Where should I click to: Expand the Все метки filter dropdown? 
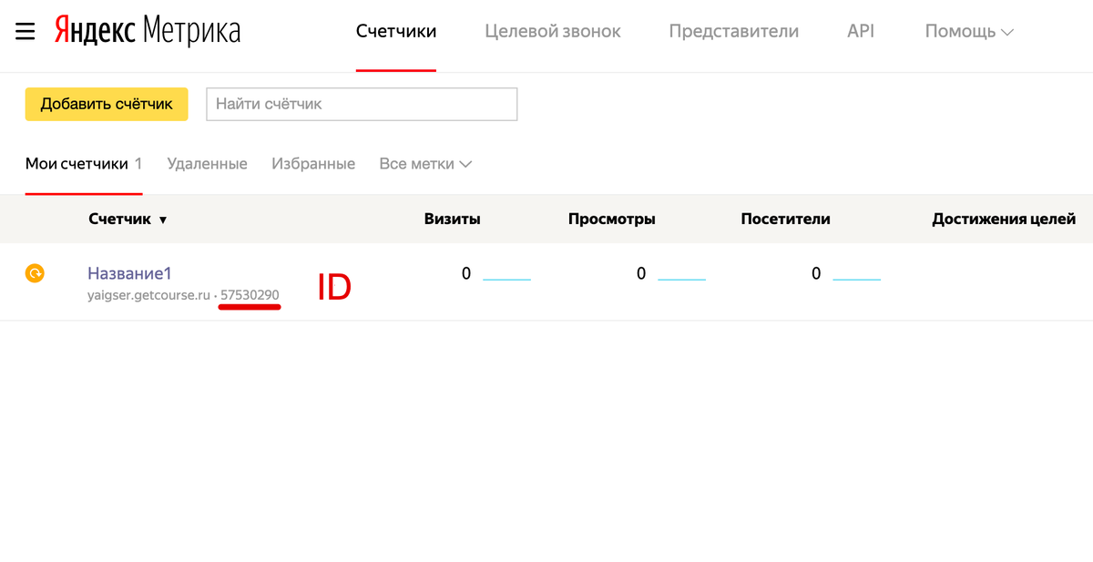pos(425,164)
